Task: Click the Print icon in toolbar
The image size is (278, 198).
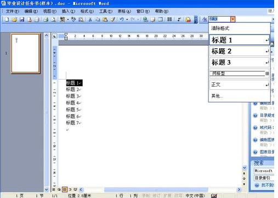Action: point(46,19)
